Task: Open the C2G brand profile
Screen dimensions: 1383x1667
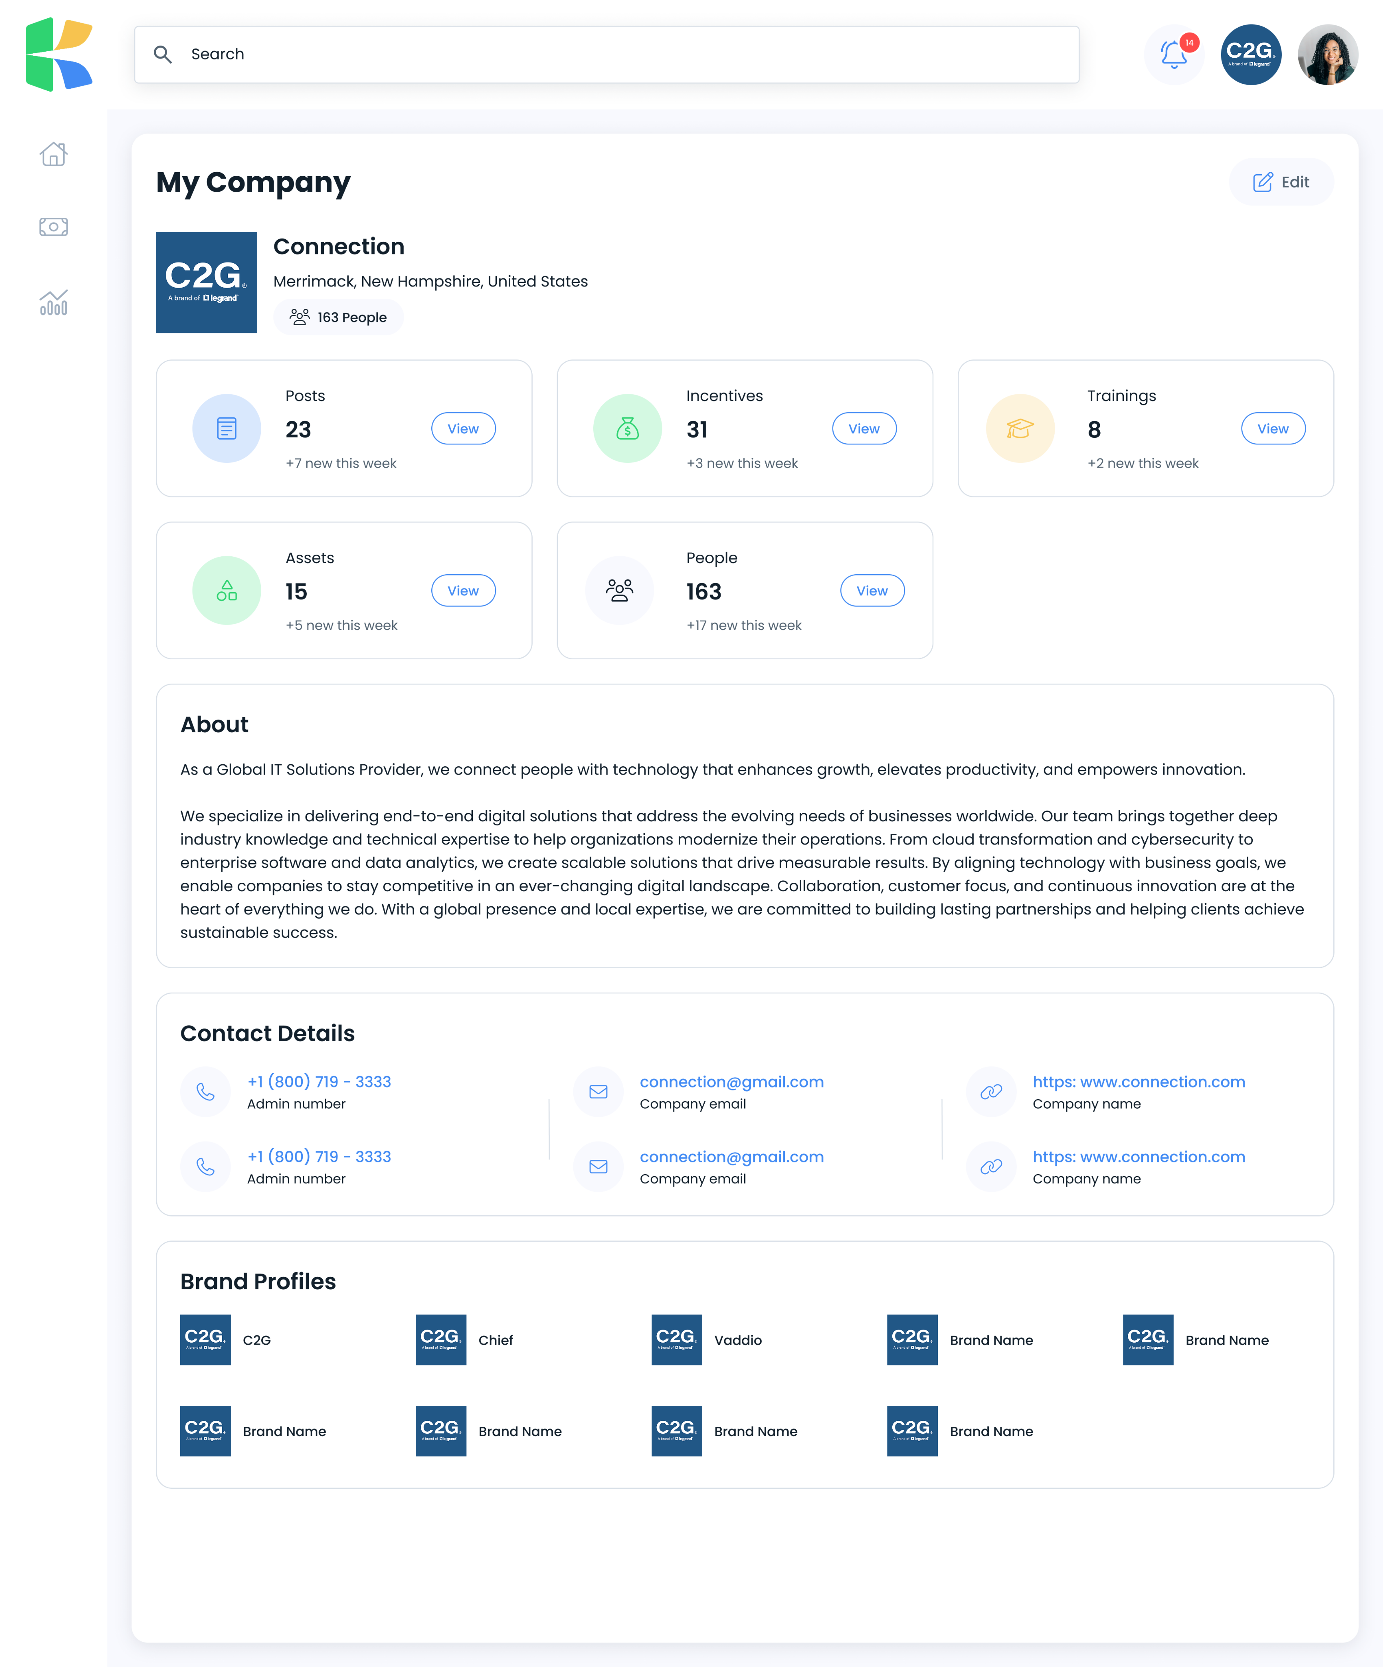Action: point(226,1340)
